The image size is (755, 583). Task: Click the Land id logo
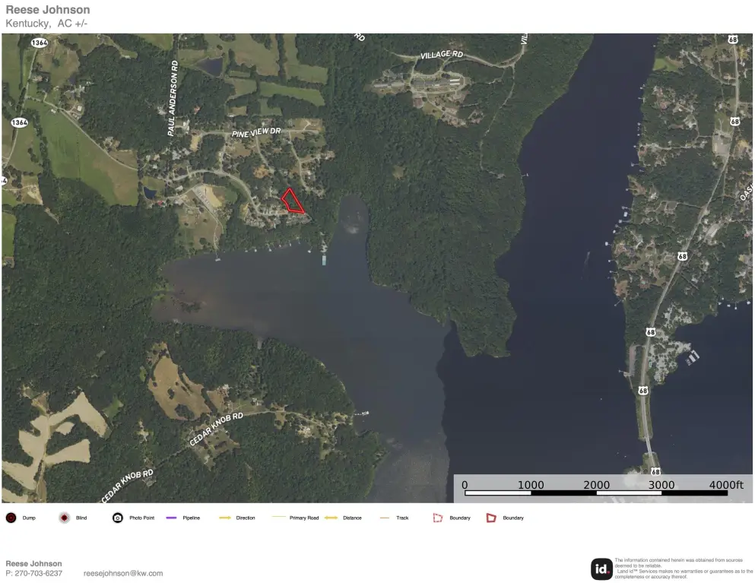click(601, 569)
